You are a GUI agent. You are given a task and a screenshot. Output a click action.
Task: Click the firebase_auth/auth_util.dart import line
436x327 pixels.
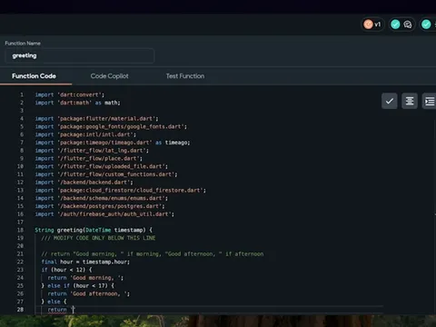(104, 214)
